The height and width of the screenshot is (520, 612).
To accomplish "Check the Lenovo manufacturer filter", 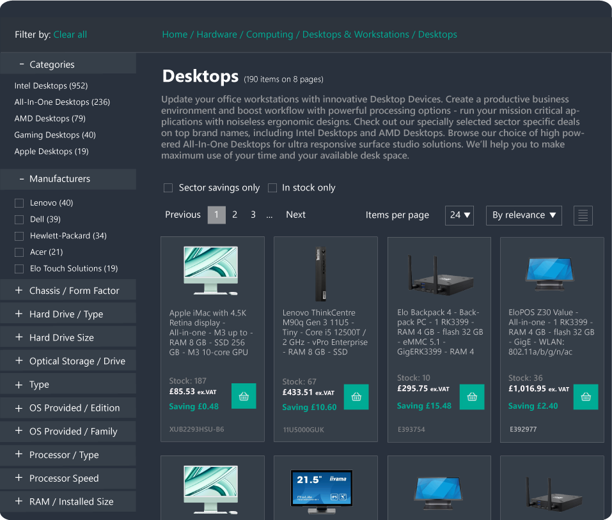I will 18,203.
